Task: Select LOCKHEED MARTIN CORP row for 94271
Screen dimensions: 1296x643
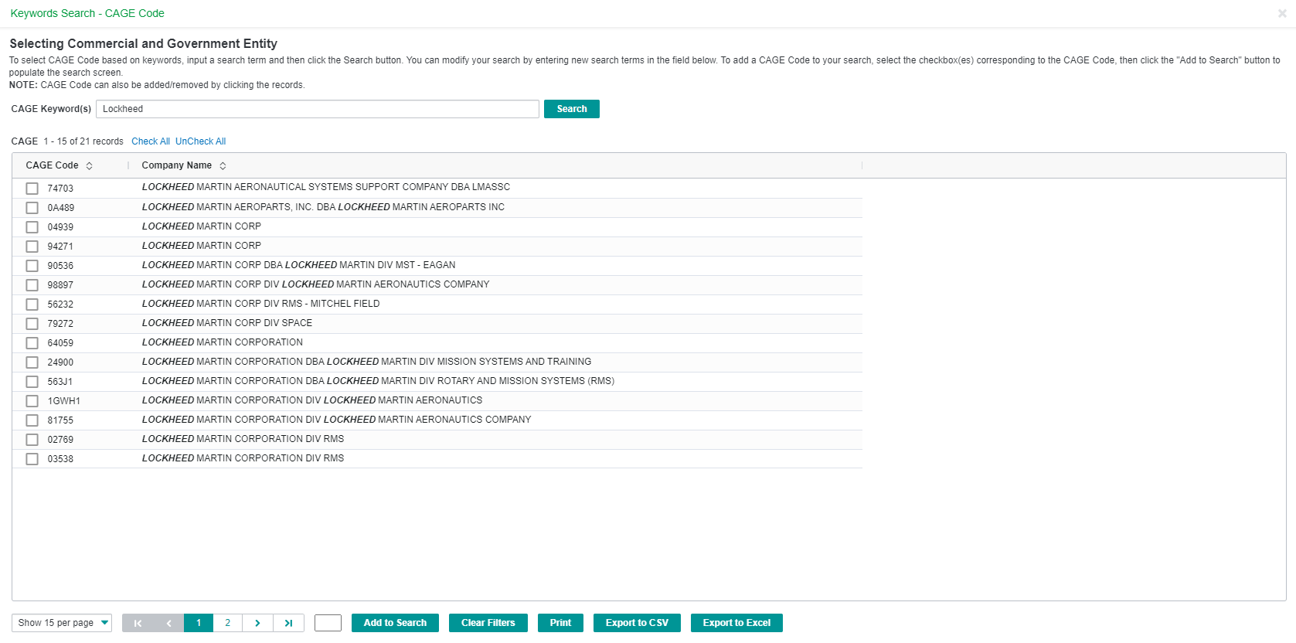Action: click(x=437, y=247)
